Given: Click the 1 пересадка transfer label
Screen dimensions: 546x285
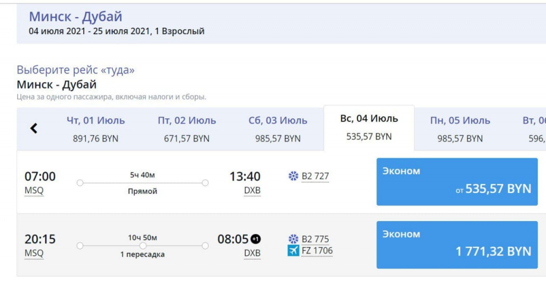Looking at the screenshot, I should (142, 255).
